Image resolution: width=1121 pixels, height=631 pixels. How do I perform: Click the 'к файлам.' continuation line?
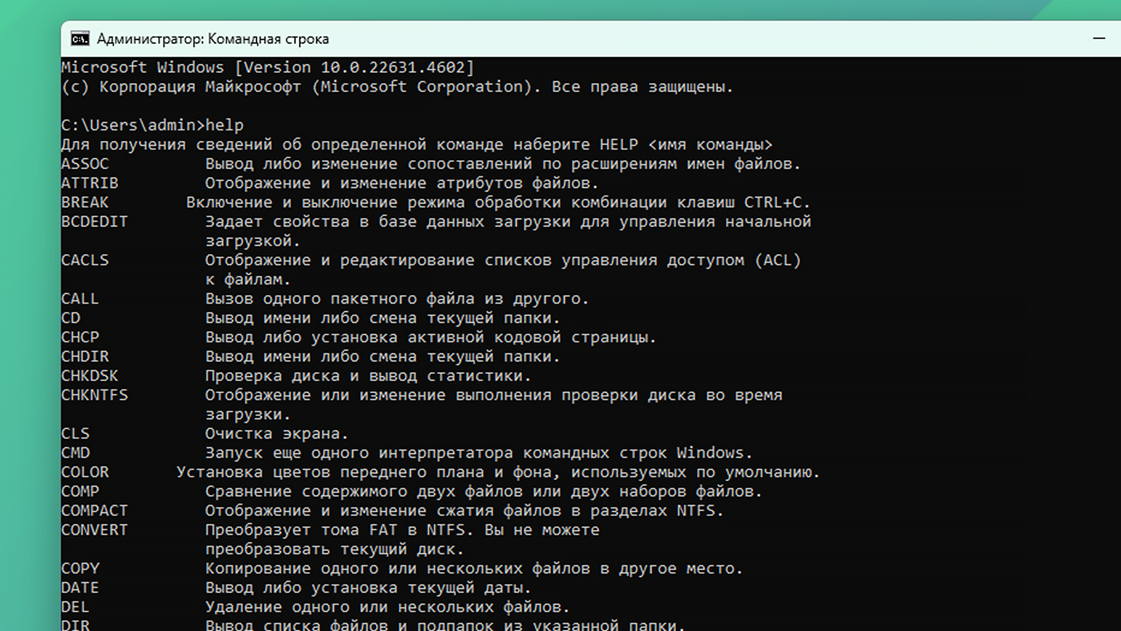pos(248,279)
